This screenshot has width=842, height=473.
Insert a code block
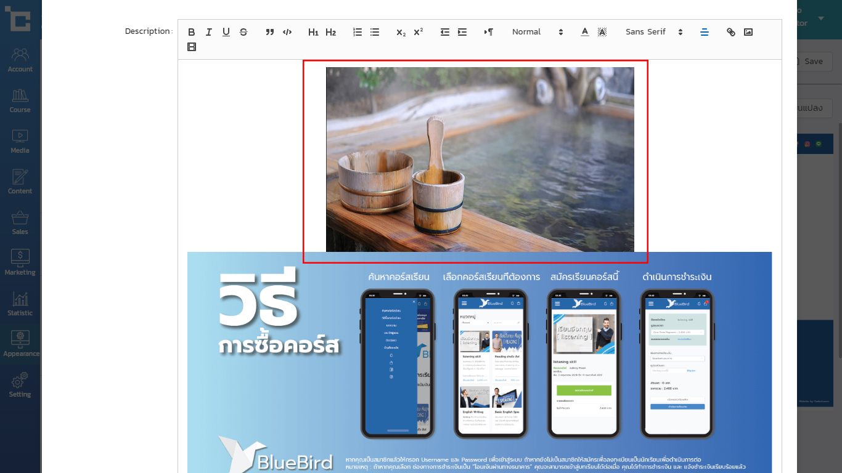tap(287, 32)
